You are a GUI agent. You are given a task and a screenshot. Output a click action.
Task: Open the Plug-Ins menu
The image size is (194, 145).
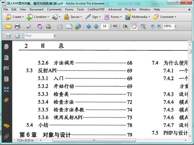(130, 9)
